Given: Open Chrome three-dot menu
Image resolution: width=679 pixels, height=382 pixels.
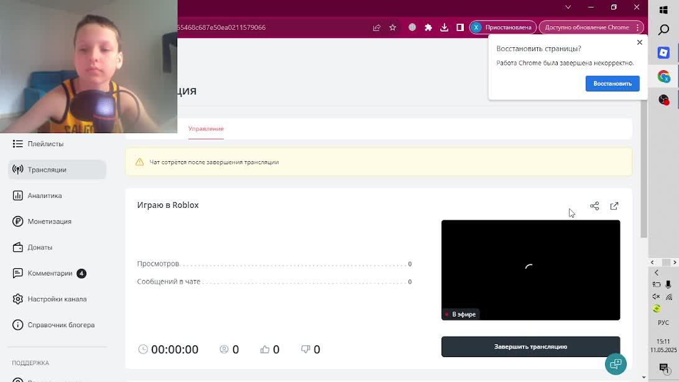Looking at the screenshot, I should 638,27.
